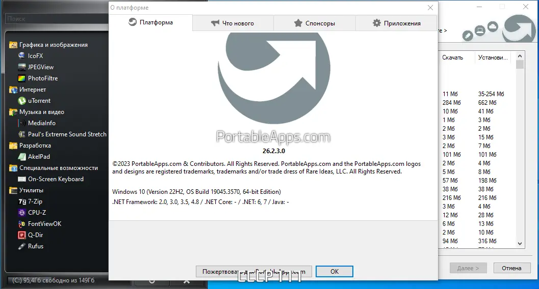Click PortableApps logo in installer window corner
Viewport: 539px width, 289px height.
tap(519, 28)
